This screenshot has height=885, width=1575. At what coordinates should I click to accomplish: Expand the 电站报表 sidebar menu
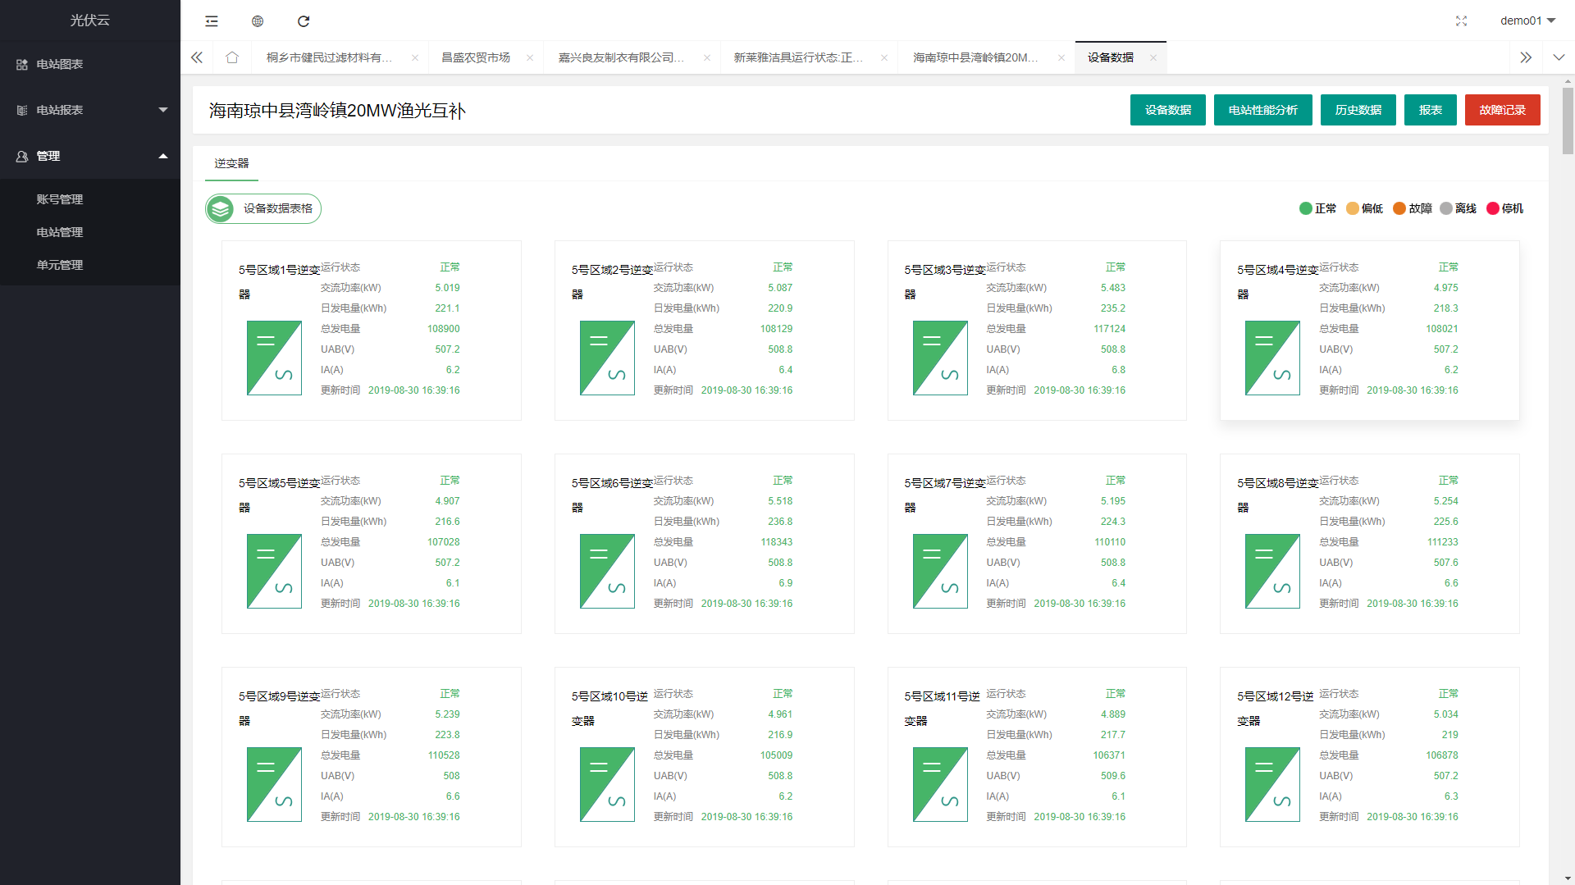(90, 110)
